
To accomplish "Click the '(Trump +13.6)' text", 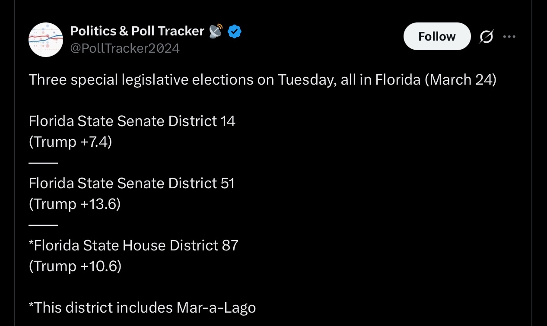I will (75, 204).
